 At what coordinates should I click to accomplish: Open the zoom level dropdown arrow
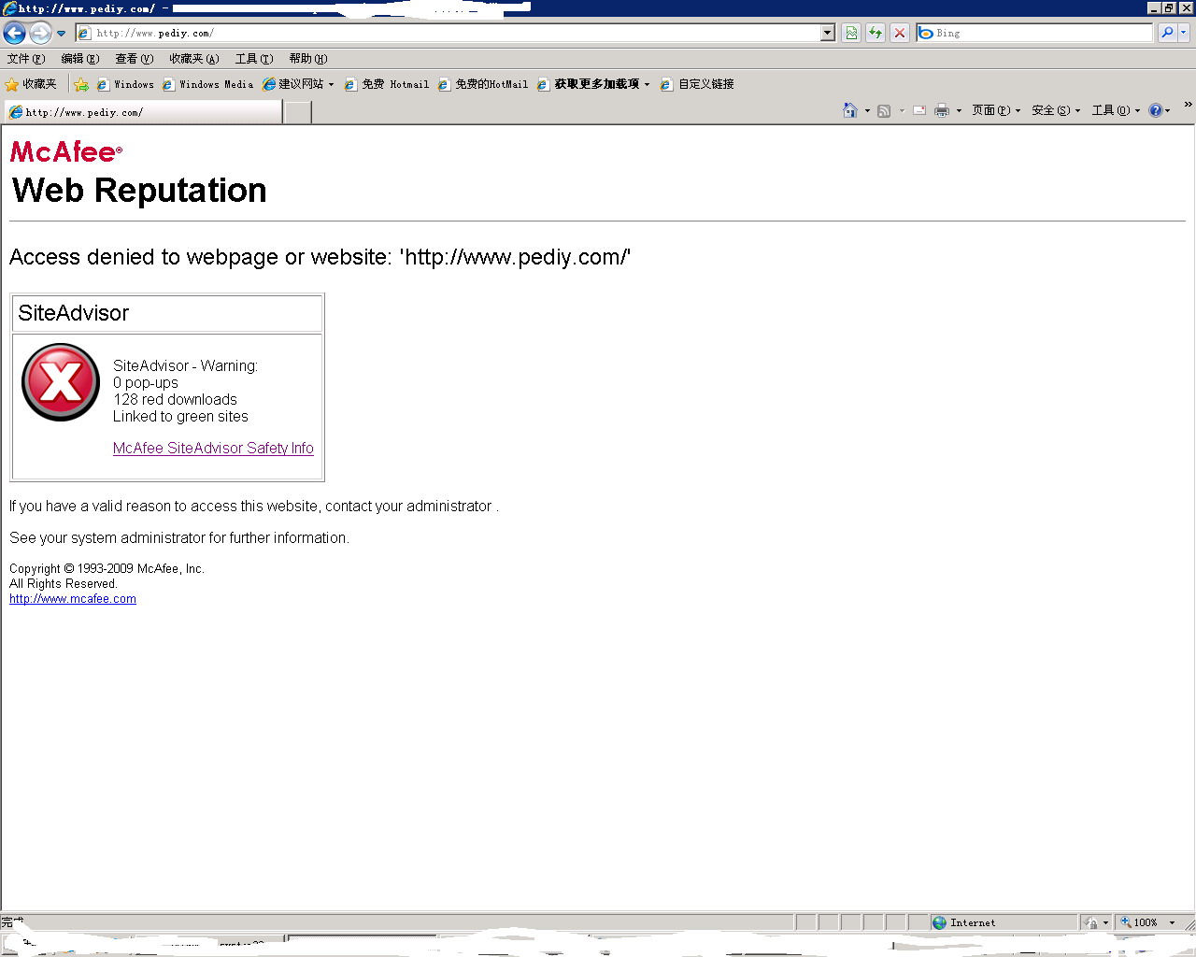coord(1172,922)
